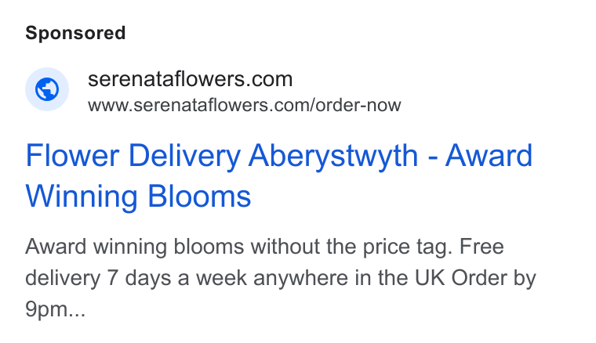The image size is (596, 343).
Task: Click the text 7 days a week
Action: (176, 278)
